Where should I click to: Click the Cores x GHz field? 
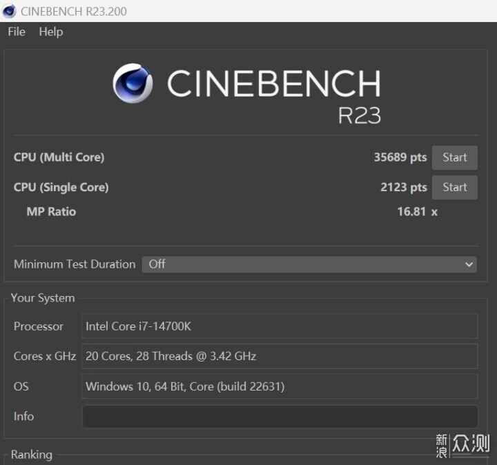(x=280, y=356)
